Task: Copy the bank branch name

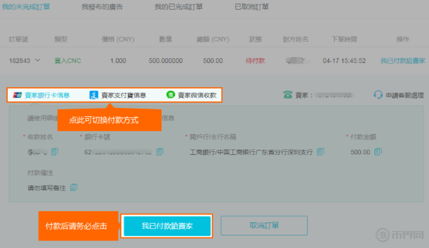Action: (321, 152)
